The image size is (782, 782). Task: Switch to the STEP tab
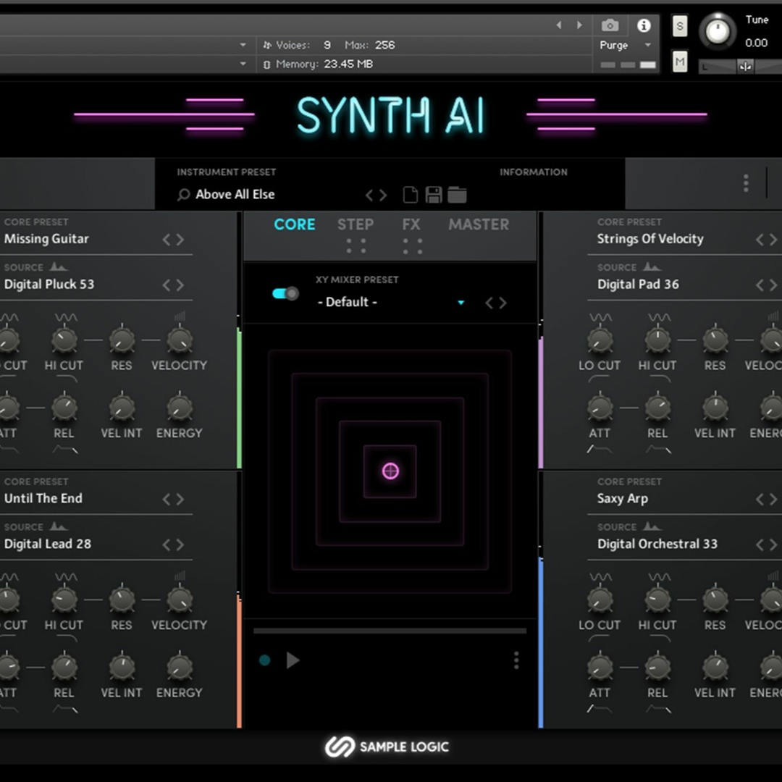[356, 224]
